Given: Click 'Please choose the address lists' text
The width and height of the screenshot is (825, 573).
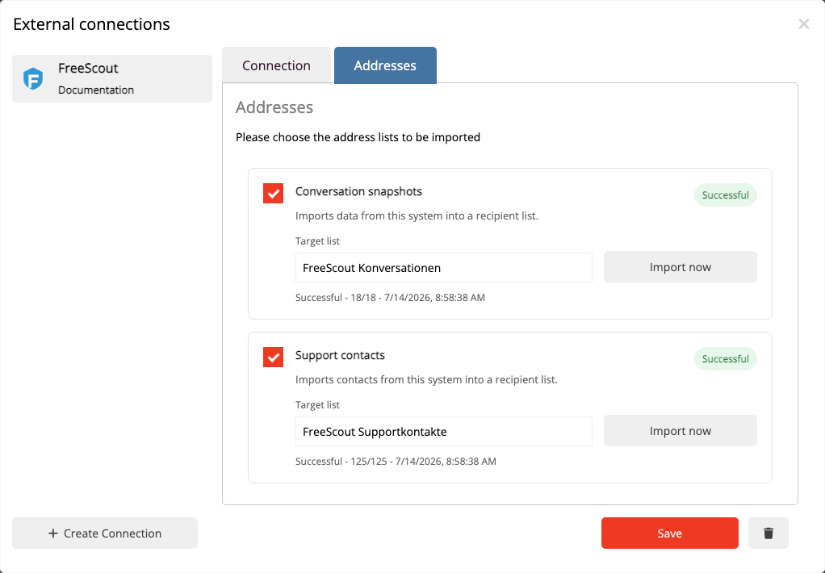Looking at the screenshot, I should click(x=358, y=137).
